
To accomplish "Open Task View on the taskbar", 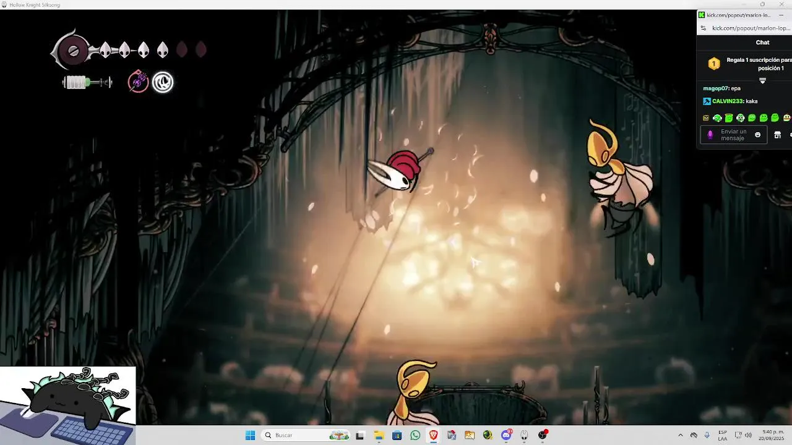I will point(360,435).
